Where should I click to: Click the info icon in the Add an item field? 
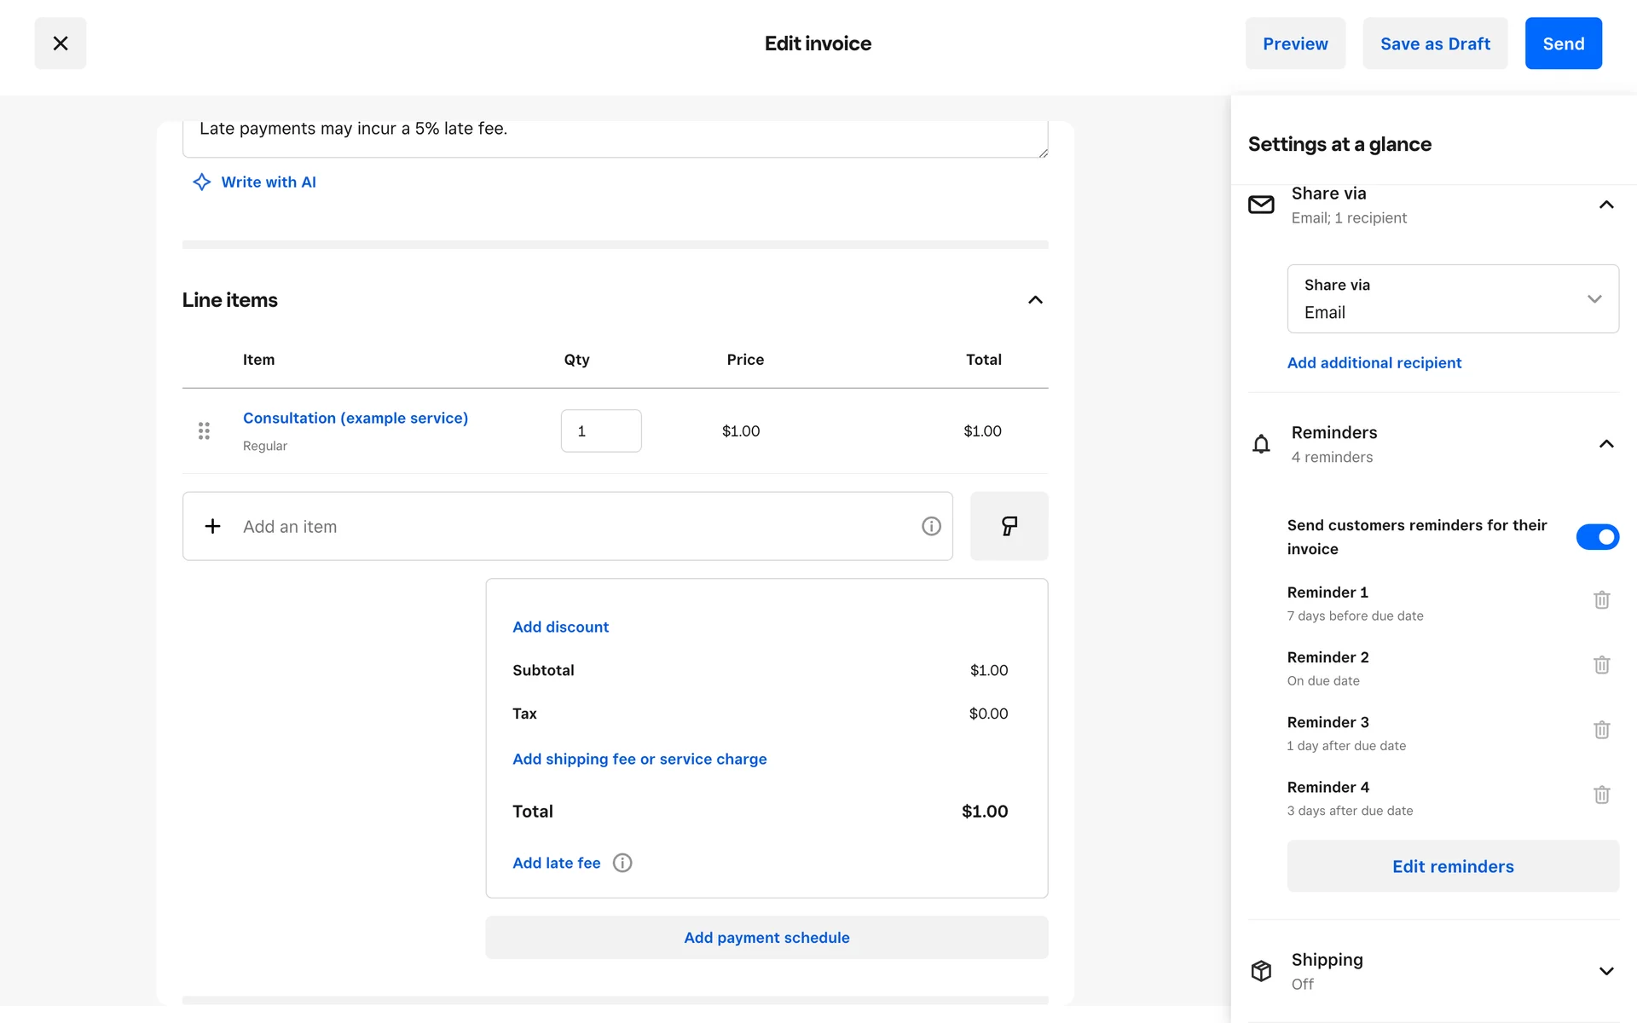931,526
